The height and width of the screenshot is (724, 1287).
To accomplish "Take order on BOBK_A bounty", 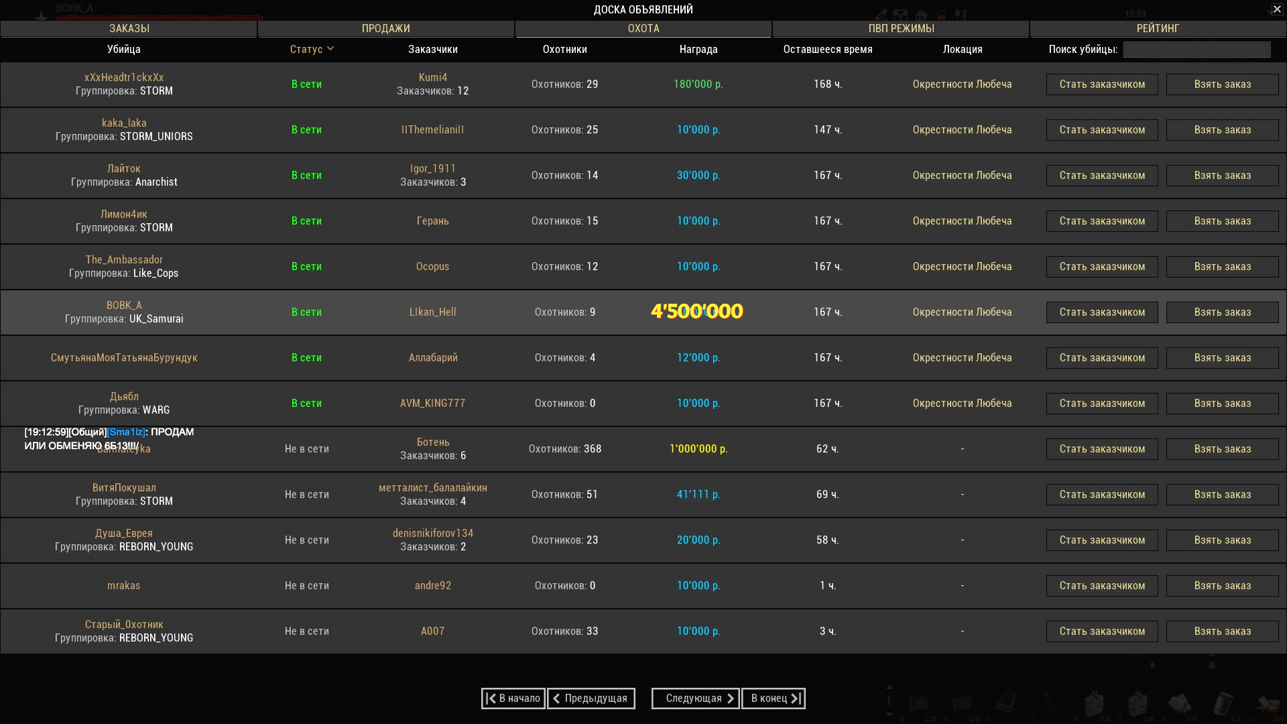I will tap(1222, 312).
